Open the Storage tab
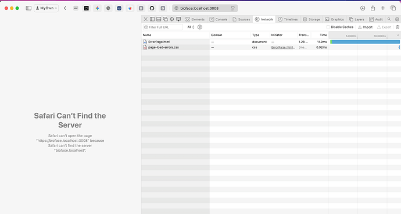Image resolution: width=401 pixels, height=214 pixels. tap(312, 19)
